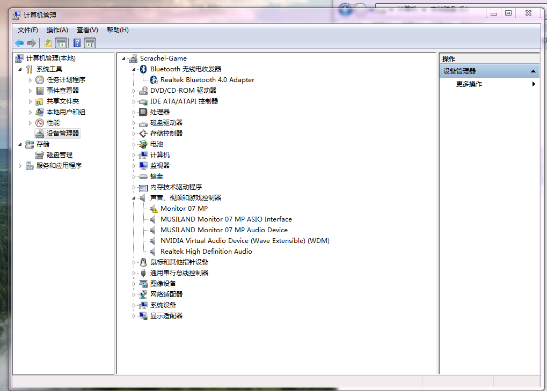Click the blue Help question mark icon

(77, 43)
